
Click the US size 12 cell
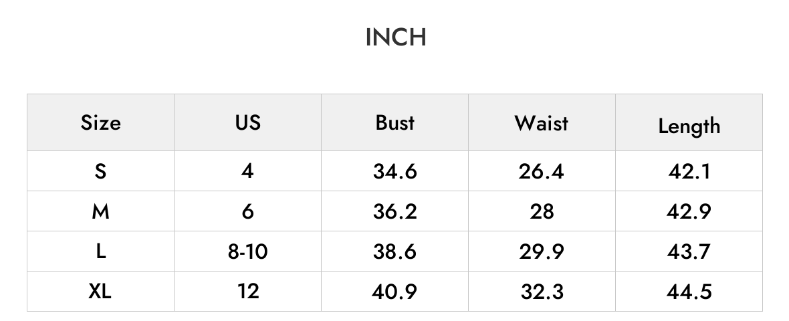(x=248, y=292)
